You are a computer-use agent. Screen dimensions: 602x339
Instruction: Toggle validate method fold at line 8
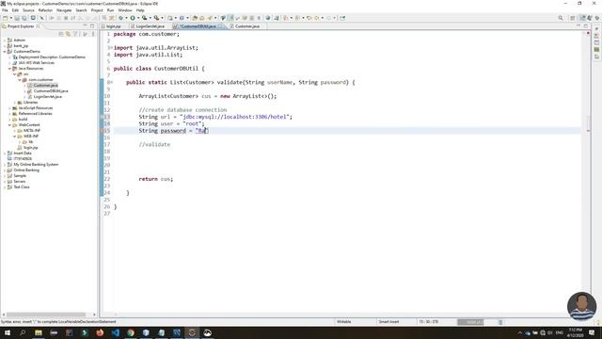click(x=111, y=82)
